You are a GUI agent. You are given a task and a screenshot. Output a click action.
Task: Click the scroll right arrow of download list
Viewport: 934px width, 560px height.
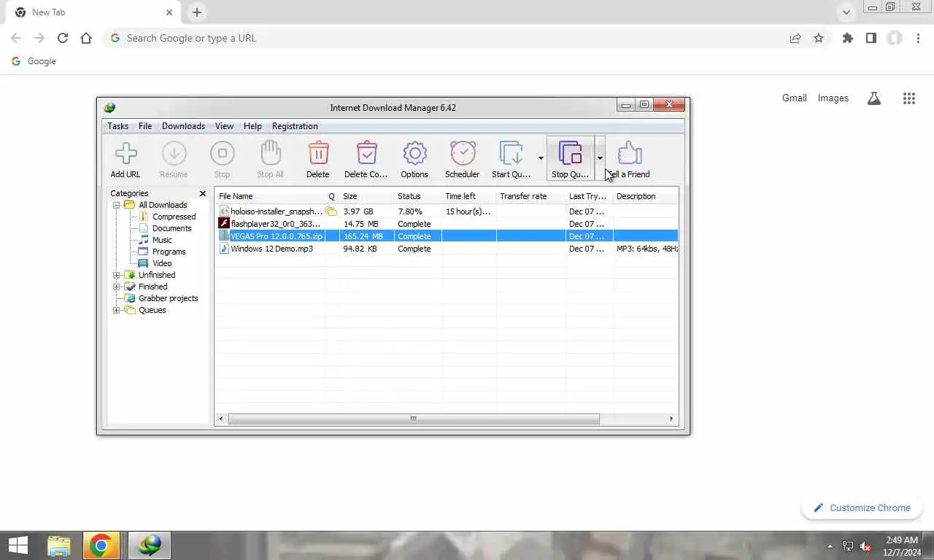pos(671,419)
